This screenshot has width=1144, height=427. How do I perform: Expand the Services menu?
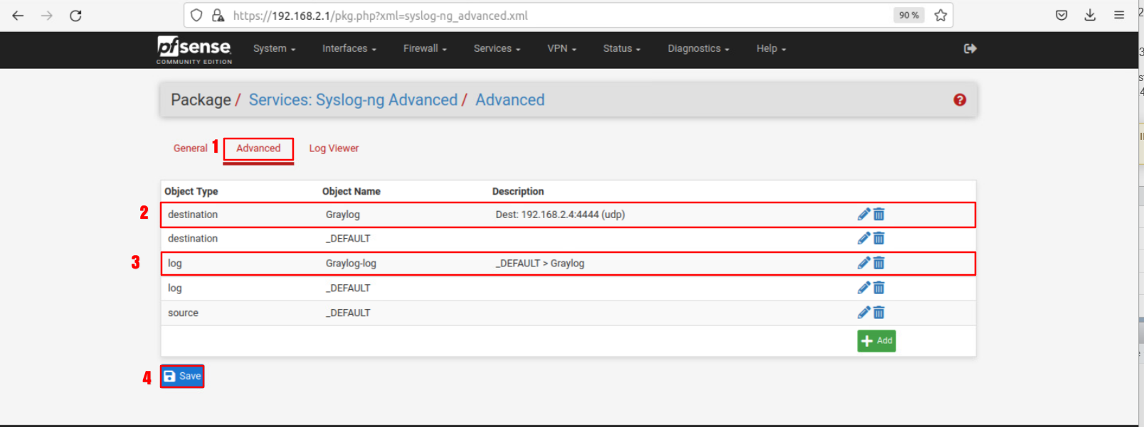point(497,48)
